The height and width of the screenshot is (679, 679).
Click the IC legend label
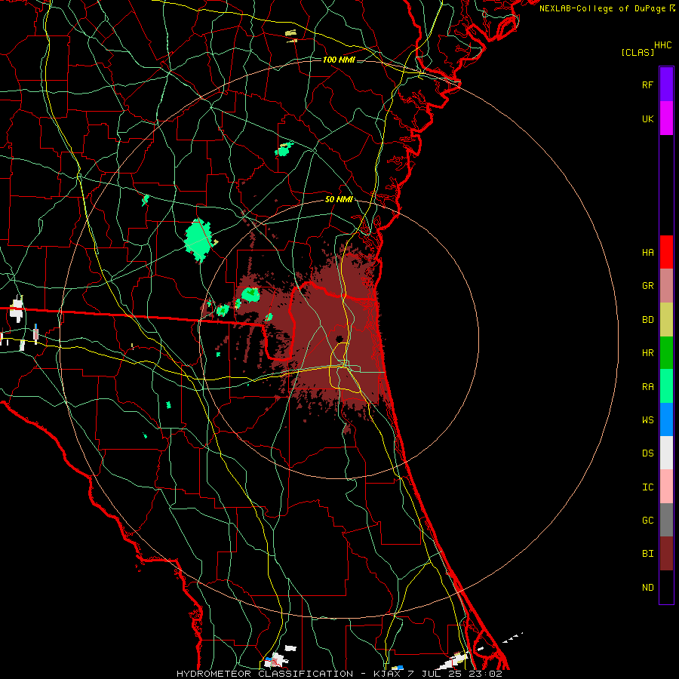647,487
